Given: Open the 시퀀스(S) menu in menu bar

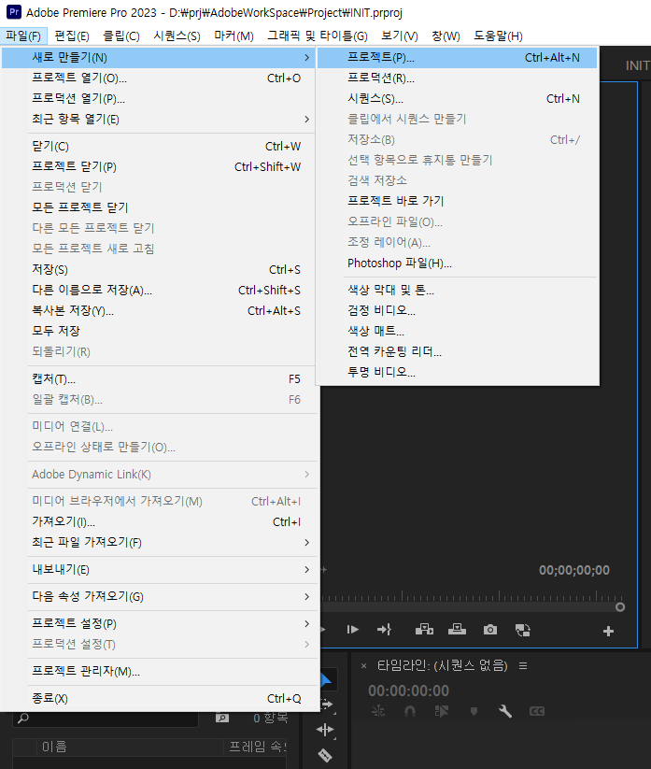Looking at the screenshot, I should [x=177, y=36].
